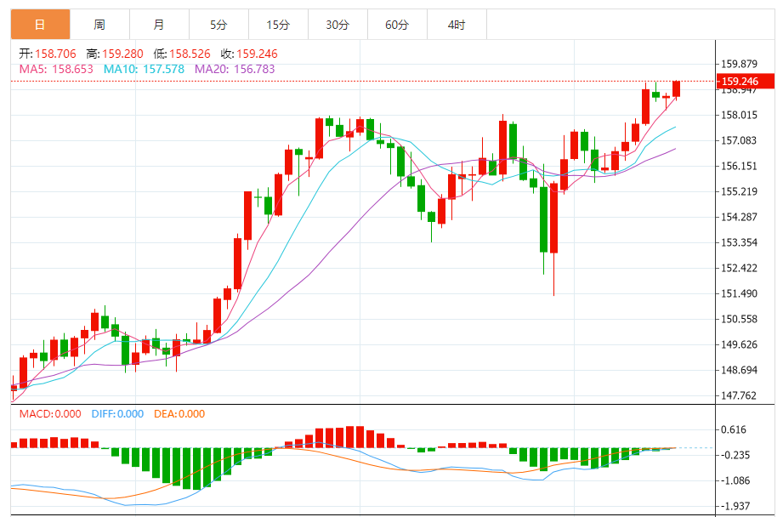
Task: Click the 156.151 price axis label
Action: (739, 166)
